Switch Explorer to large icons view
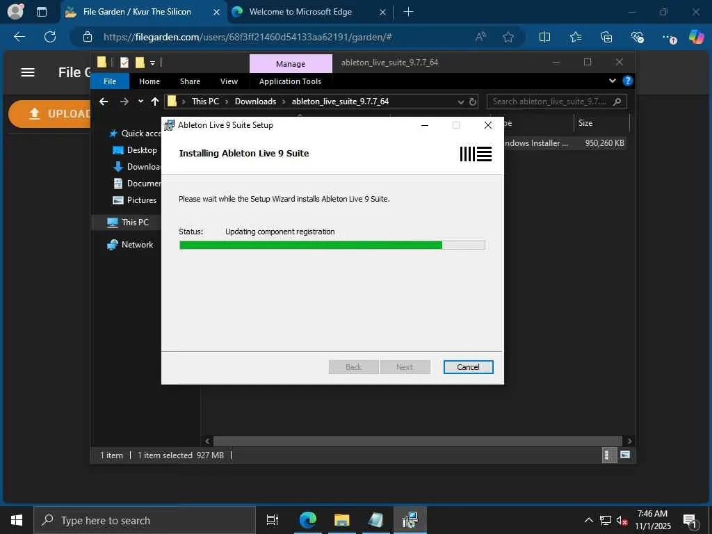Image resolution: width=712 pixels, height=534 pixels. click(x=625, y=455)
